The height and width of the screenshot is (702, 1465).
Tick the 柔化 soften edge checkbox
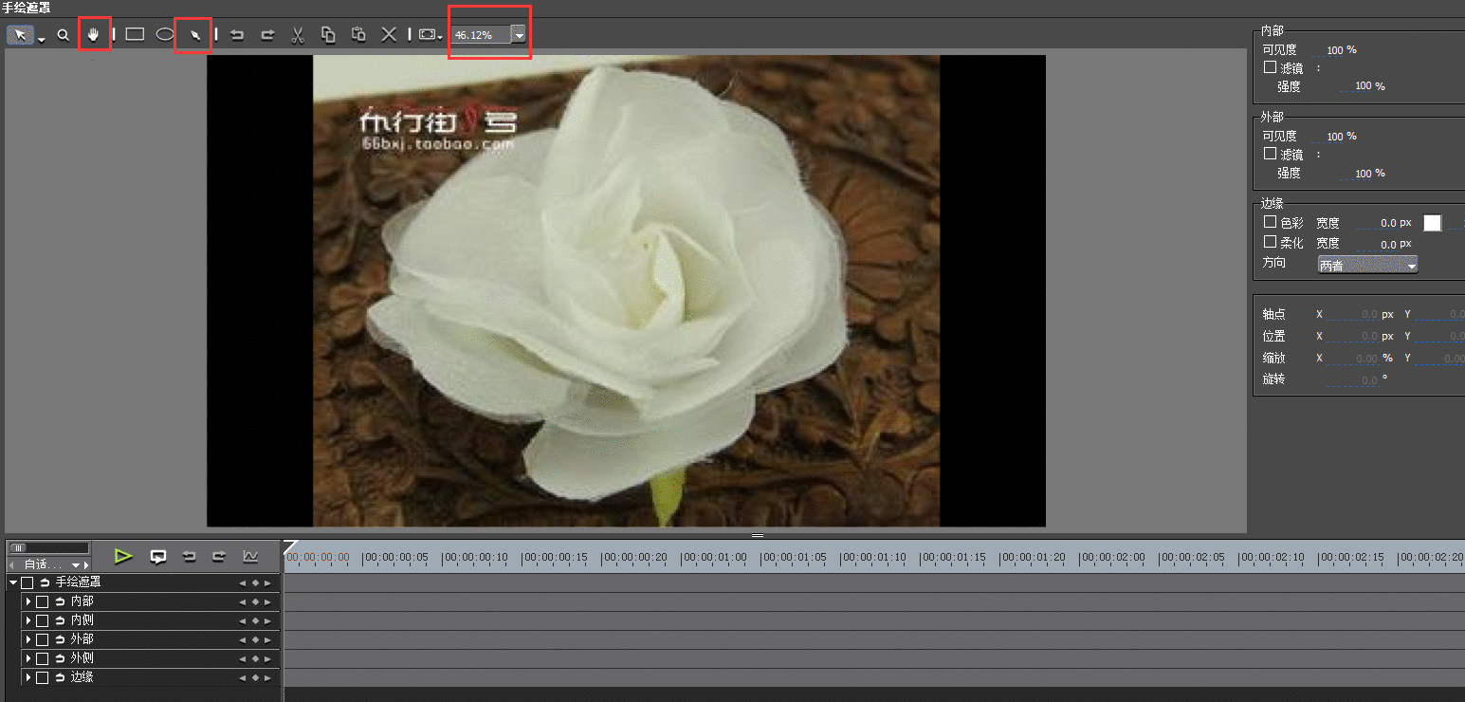pos(1270,242)
